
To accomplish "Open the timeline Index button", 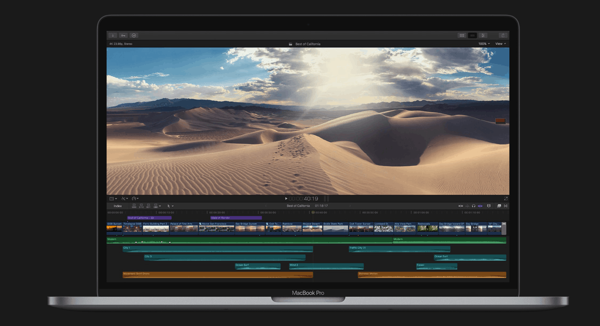I will pyautogui.click(x=117, y=206).
